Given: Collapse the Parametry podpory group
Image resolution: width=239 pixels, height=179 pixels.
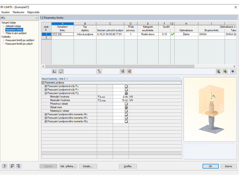Looking at the screenshot, I should click(x=43, y=83).
